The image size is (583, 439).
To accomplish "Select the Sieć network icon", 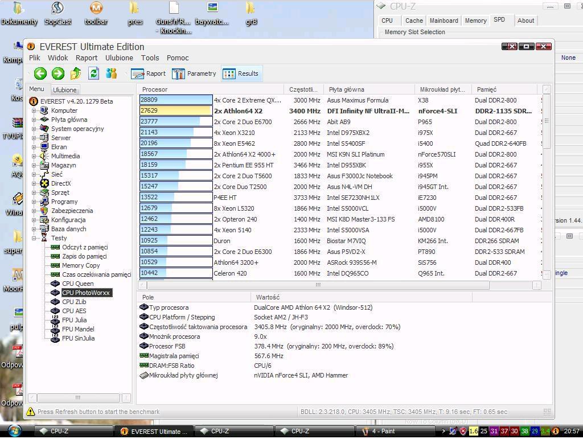I will click(x=44, y=174).
